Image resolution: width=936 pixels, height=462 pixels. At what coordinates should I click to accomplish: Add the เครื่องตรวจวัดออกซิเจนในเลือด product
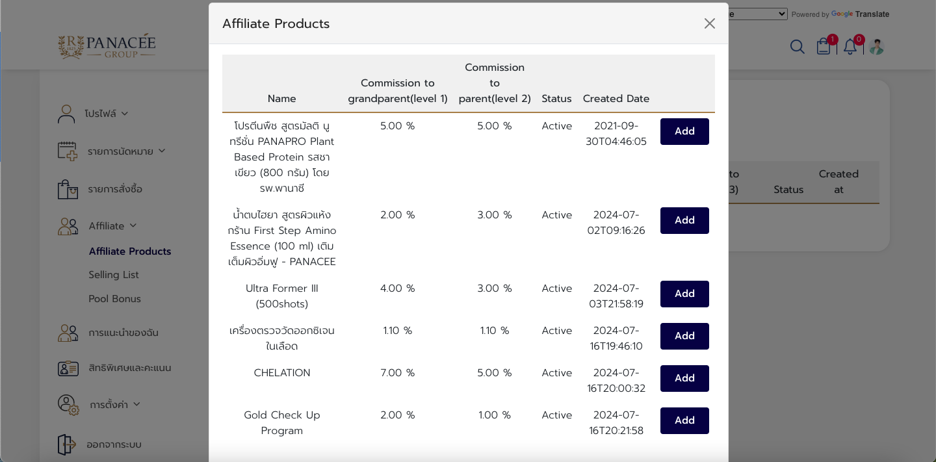click(684, 336)
